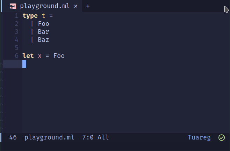
Task: Close the playground.ml tab
Action: (x=76, y=6)
